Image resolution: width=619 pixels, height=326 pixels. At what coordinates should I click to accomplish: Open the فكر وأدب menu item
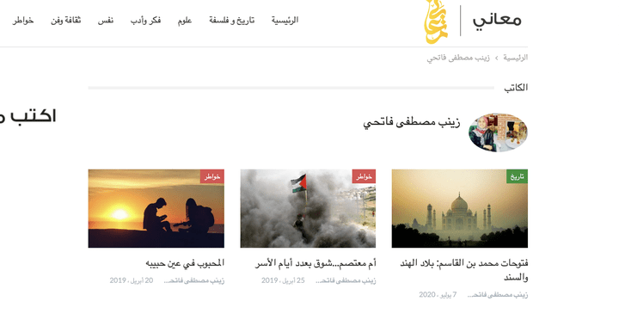(x=145, y=20)
